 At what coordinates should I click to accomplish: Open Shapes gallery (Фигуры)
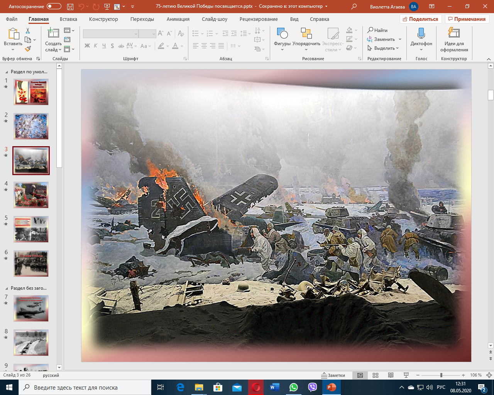click(x=282, y=39)
